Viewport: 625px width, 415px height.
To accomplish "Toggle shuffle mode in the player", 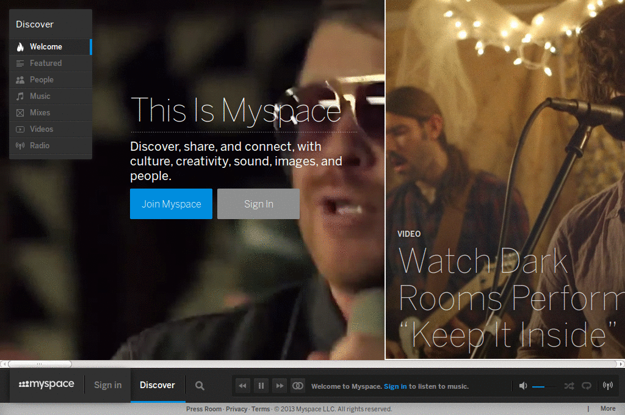I will point(569,386).
